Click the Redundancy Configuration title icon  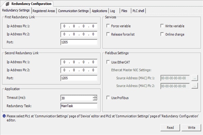click(7, 4)
